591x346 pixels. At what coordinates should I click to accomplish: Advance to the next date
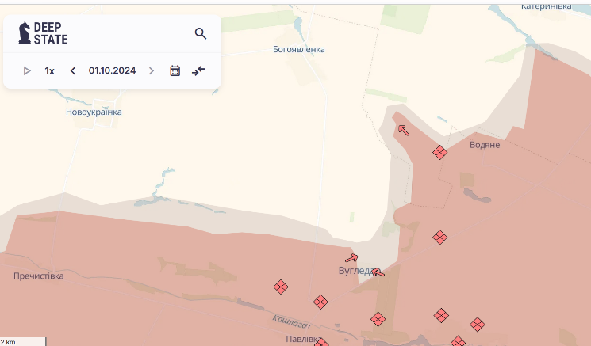tap(152, 70)
